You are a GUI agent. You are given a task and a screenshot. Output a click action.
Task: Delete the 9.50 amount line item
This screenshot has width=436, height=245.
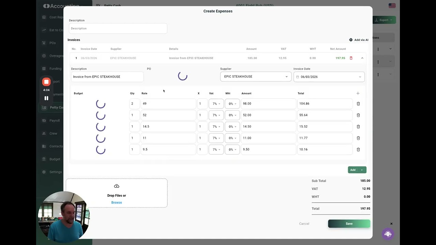pyautogui.click(x=358, y=149)
